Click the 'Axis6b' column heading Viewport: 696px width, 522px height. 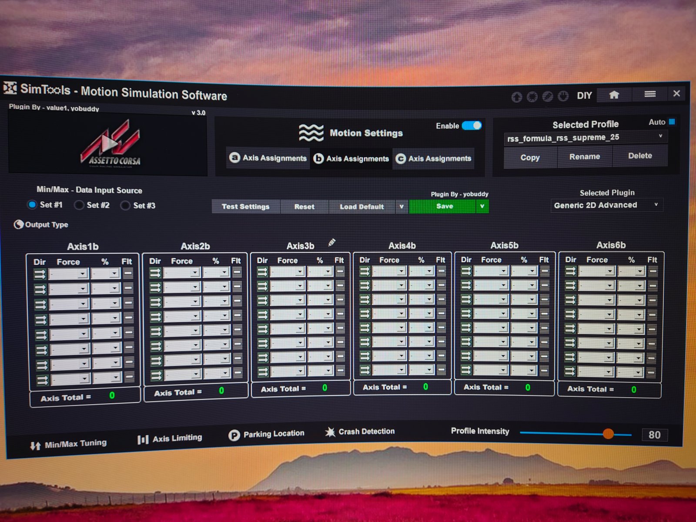[x=611, y=245]
